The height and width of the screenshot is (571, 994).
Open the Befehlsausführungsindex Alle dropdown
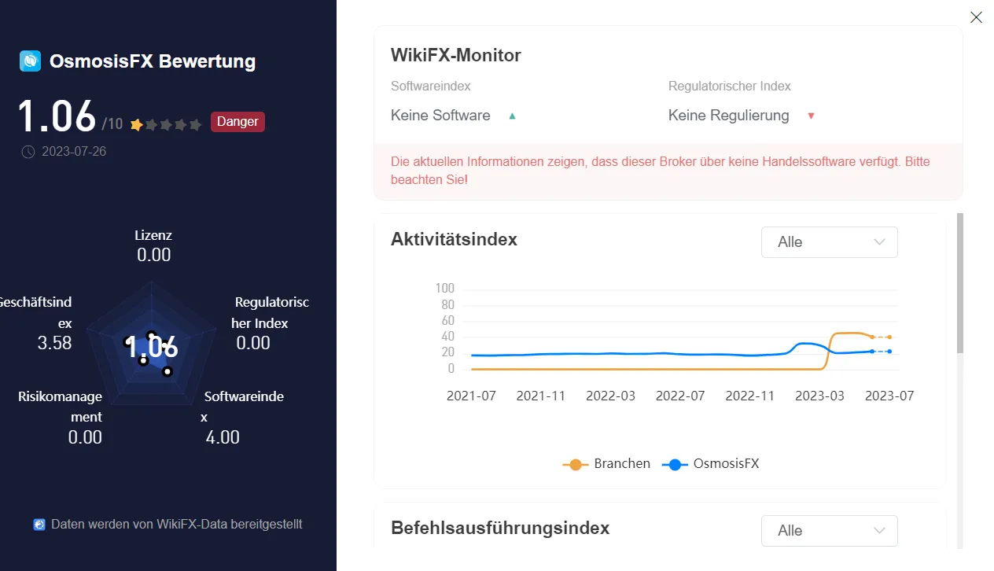pos(829,531)
